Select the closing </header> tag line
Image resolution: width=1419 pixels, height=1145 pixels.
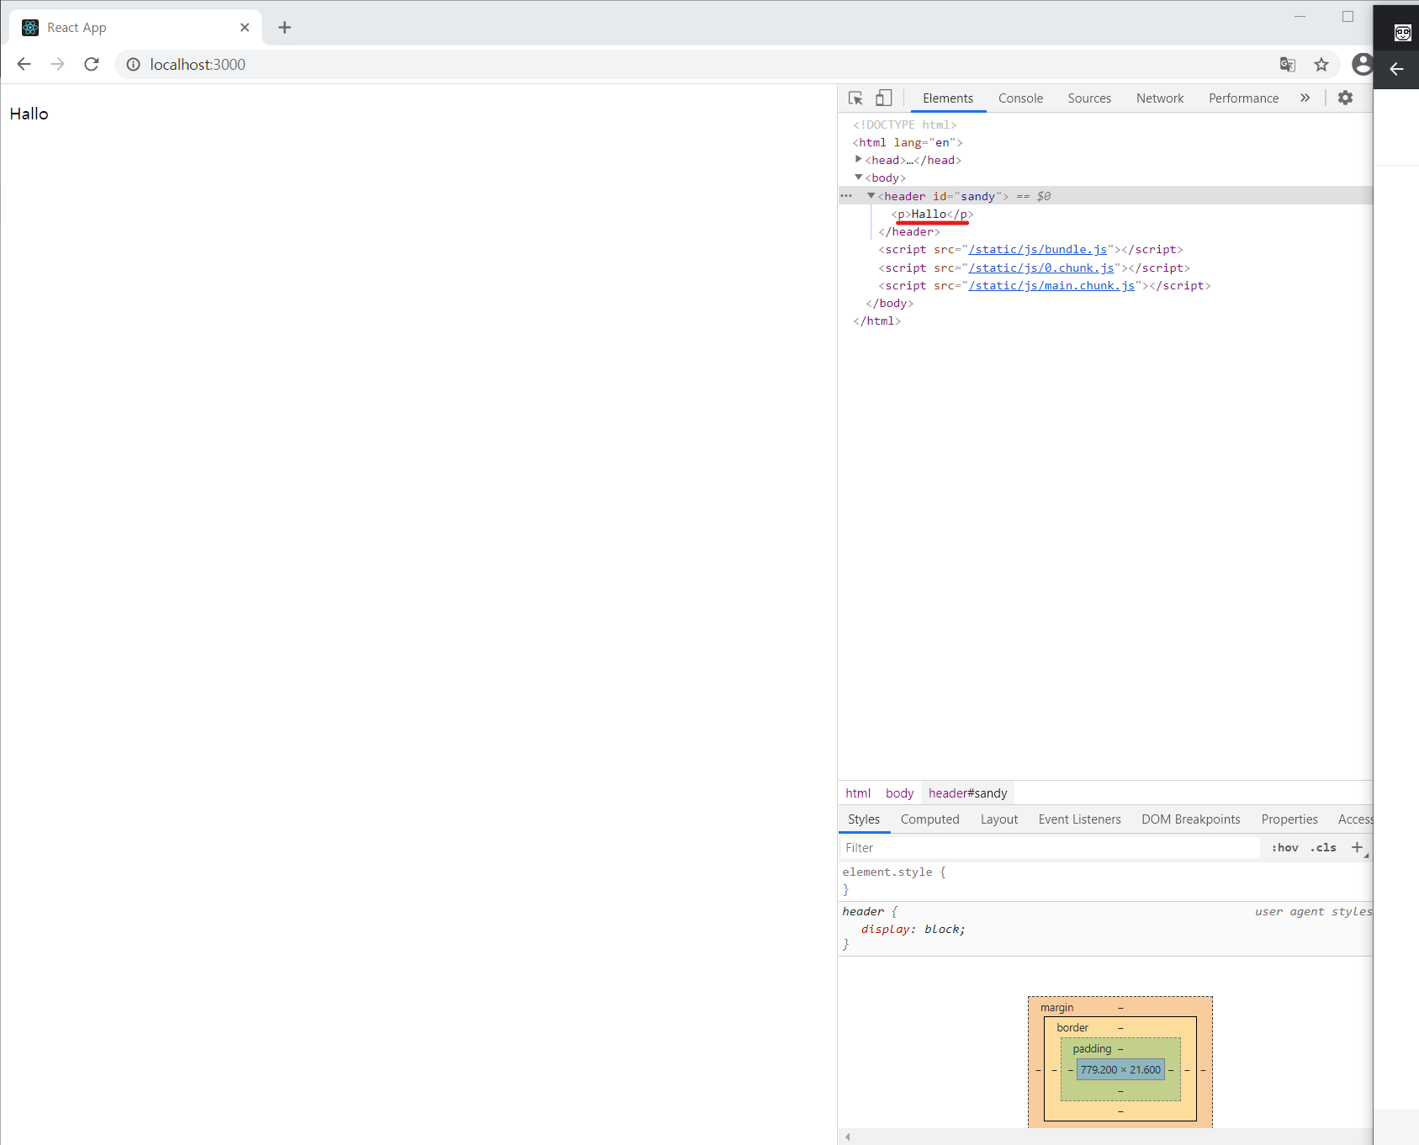point(909,232)
